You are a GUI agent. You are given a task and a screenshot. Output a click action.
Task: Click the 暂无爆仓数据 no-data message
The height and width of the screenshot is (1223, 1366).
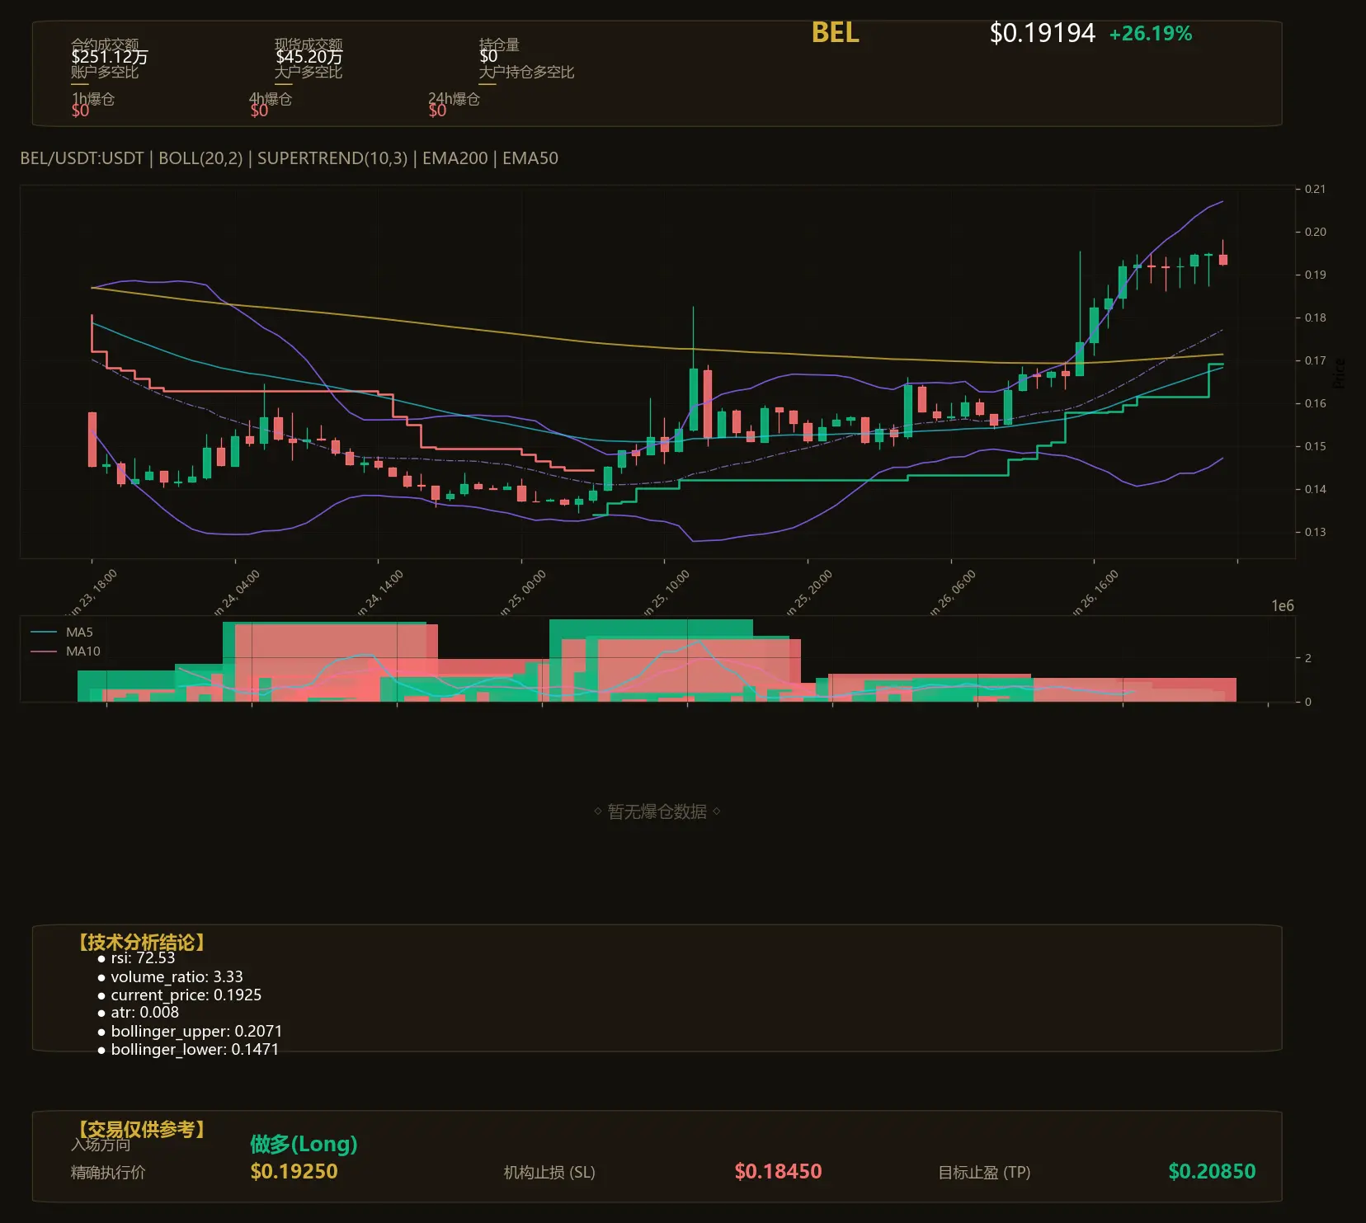(x=657, y=812)
